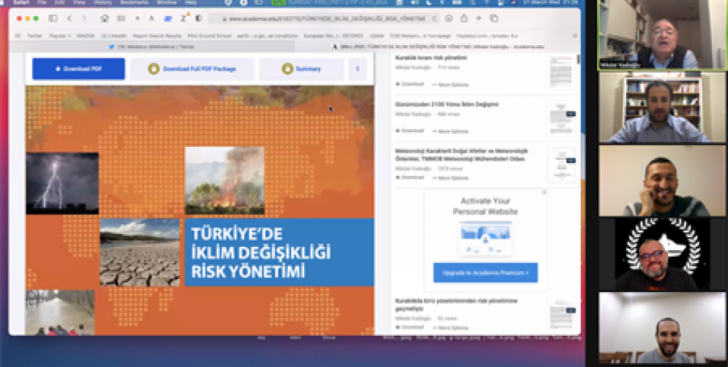Click the Safari back navigation arrow
This screenshot has height=367, width=728.
tap(71, 18)
